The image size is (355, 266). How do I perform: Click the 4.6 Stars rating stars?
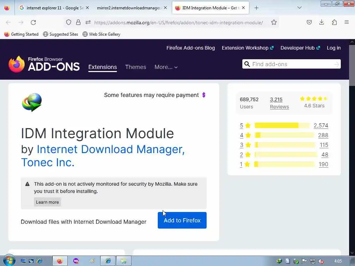pyautogui.click(x=314, y=99)
